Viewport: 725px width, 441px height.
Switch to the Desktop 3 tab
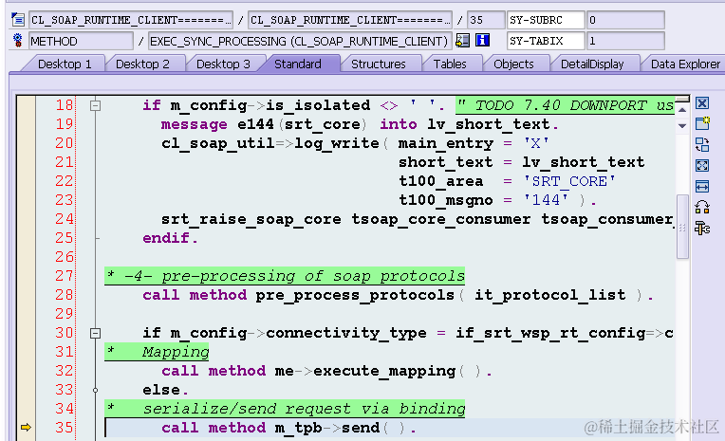click(x=223, y=64)
